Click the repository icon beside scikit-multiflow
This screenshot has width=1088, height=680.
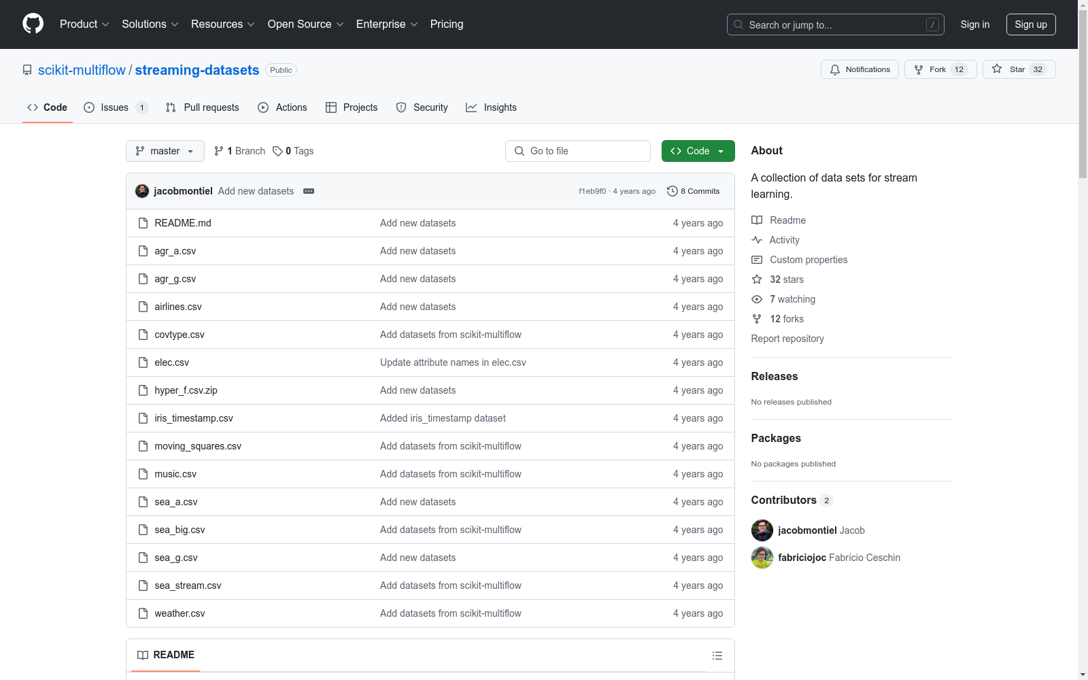pos(27,70)
